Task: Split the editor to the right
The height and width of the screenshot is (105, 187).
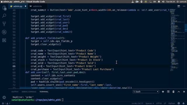Action: [x=179, y=6]
